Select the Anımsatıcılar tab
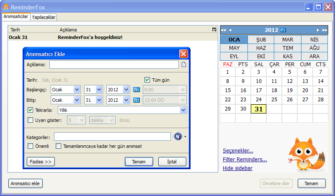The width and height of the screenshot is (335, 196). (x=16, y=17)
